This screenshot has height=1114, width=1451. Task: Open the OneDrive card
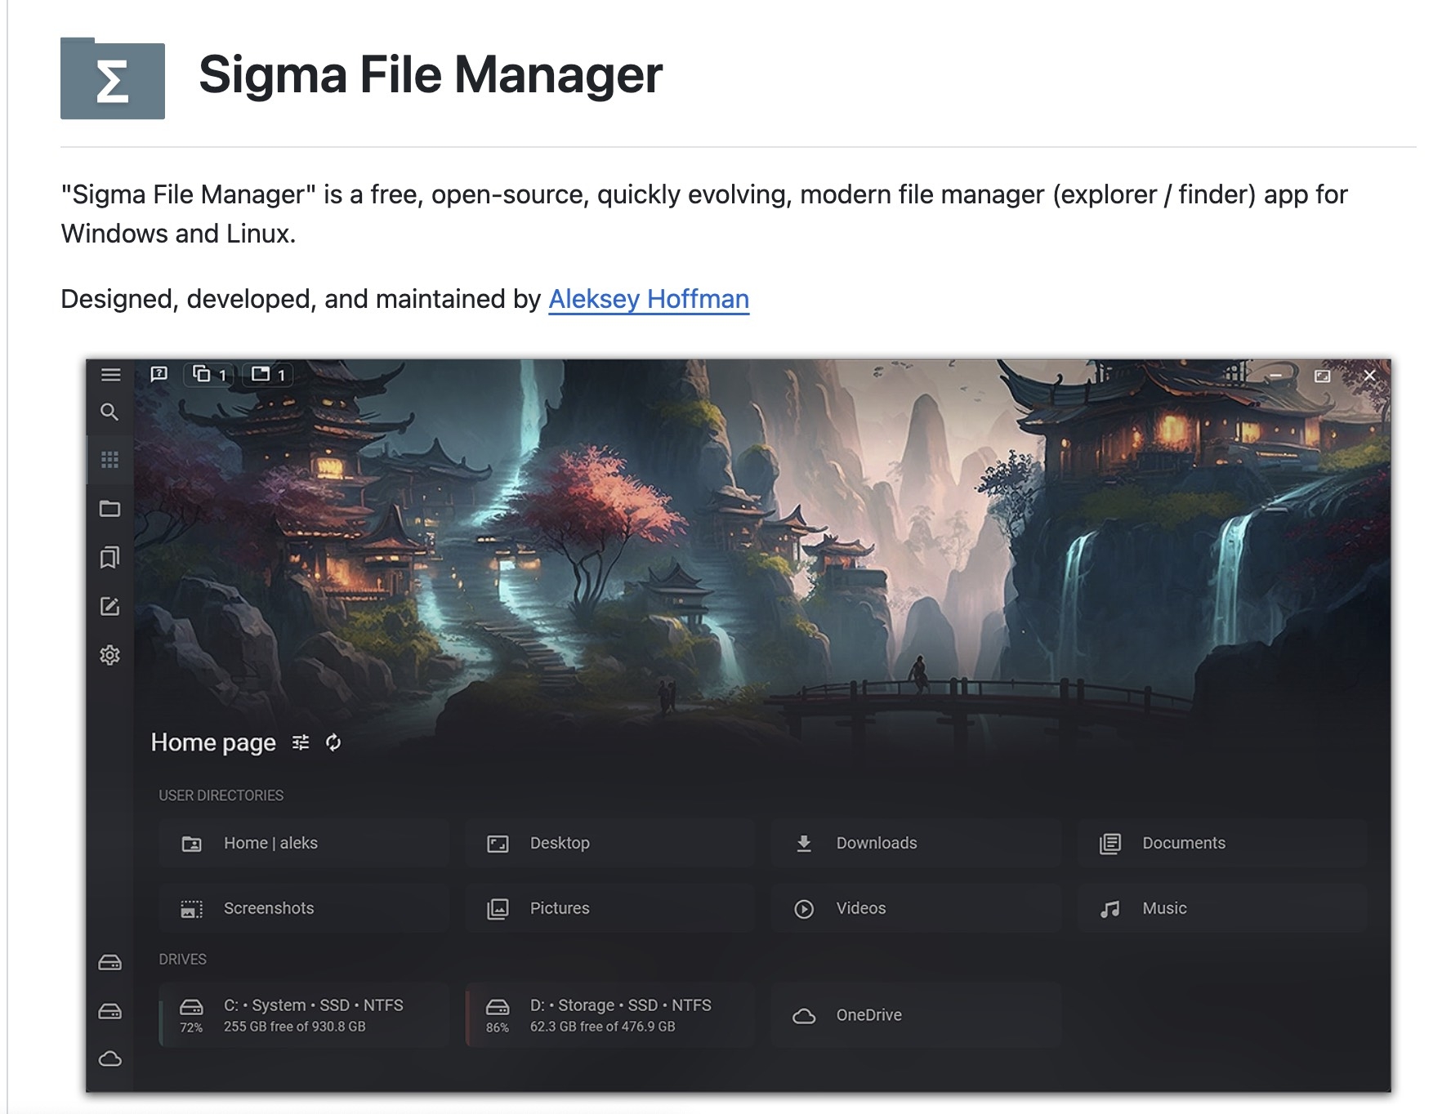click(x=916, y=1015)
